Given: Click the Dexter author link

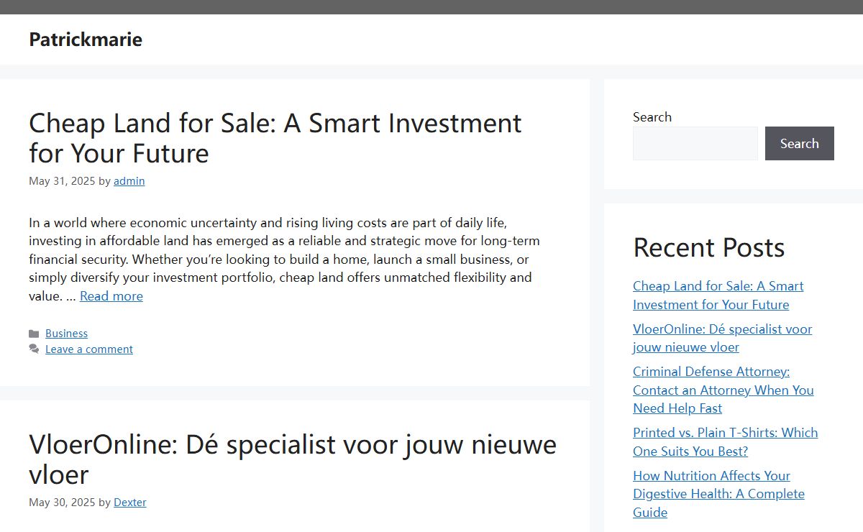Looking at the screenshot, I should (130, 503).
